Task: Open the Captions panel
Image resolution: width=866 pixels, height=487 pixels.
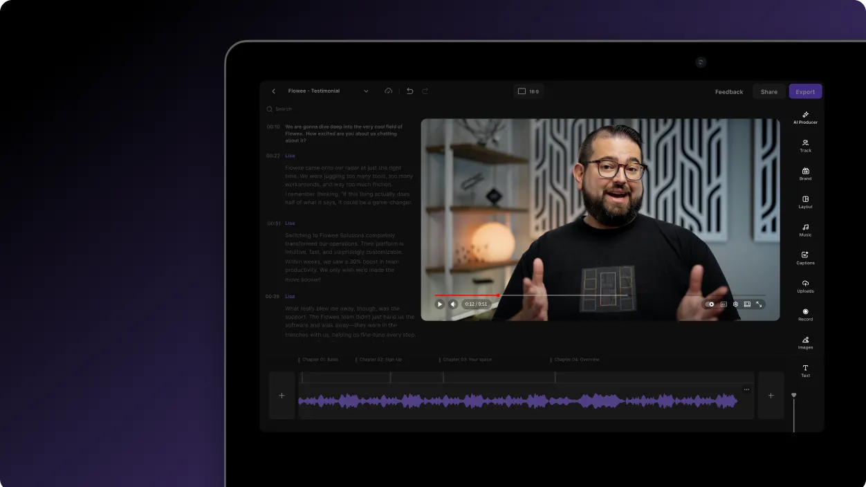Action: point(805,259)
